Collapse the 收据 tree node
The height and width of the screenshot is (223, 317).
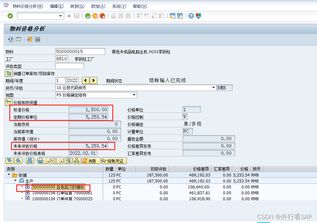9,175
